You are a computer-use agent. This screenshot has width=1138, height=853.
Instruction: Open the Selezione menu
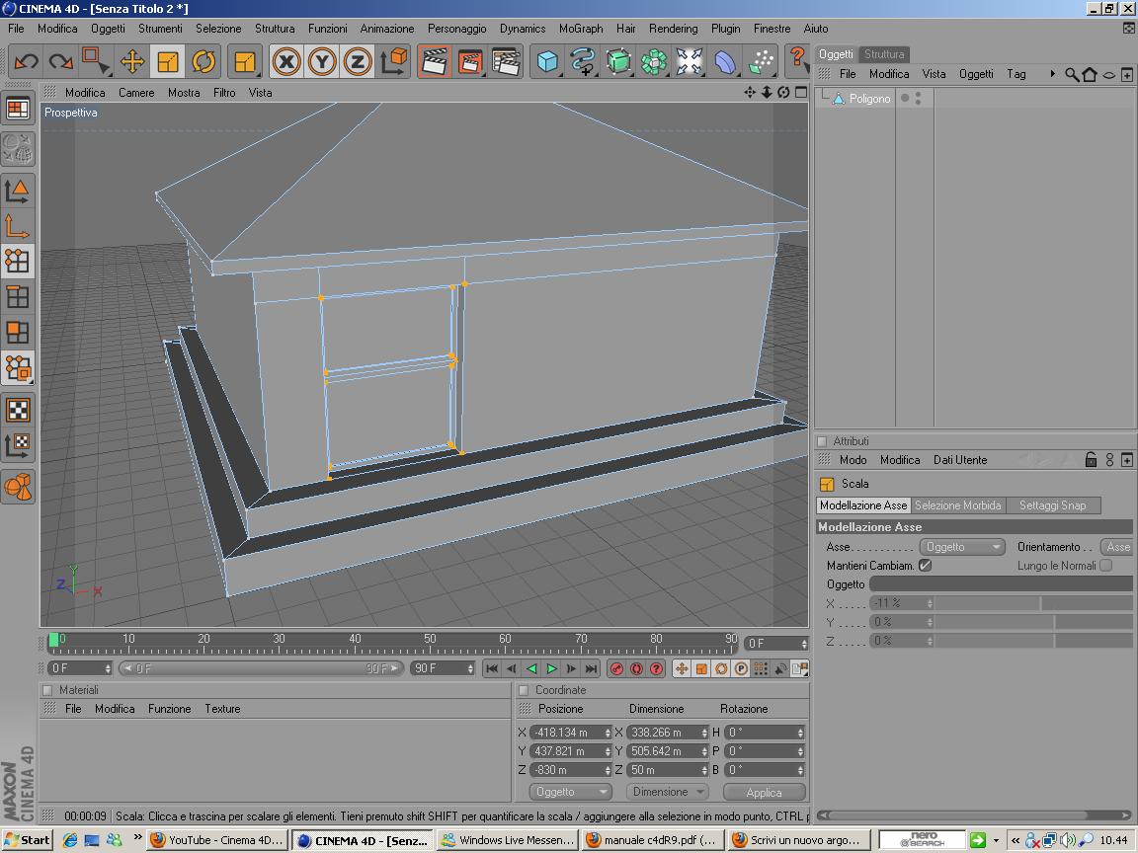tap(218, 29)
